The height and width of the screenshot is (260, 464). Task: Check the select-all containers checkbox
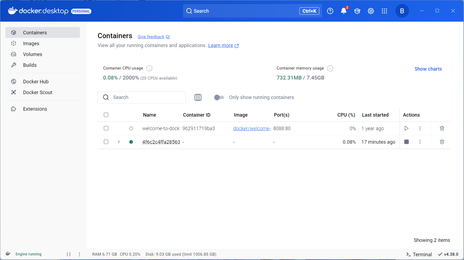[106, 115]
